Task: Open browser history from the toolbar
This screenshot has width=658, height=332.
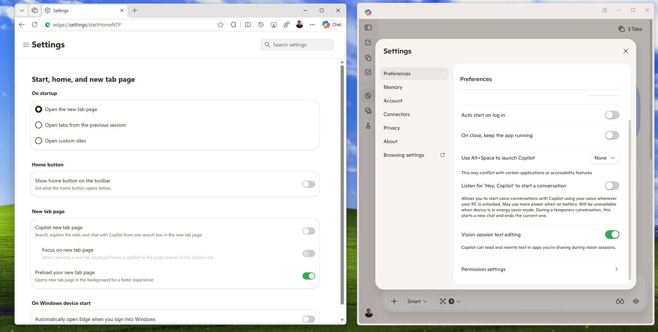Action: 261,24
